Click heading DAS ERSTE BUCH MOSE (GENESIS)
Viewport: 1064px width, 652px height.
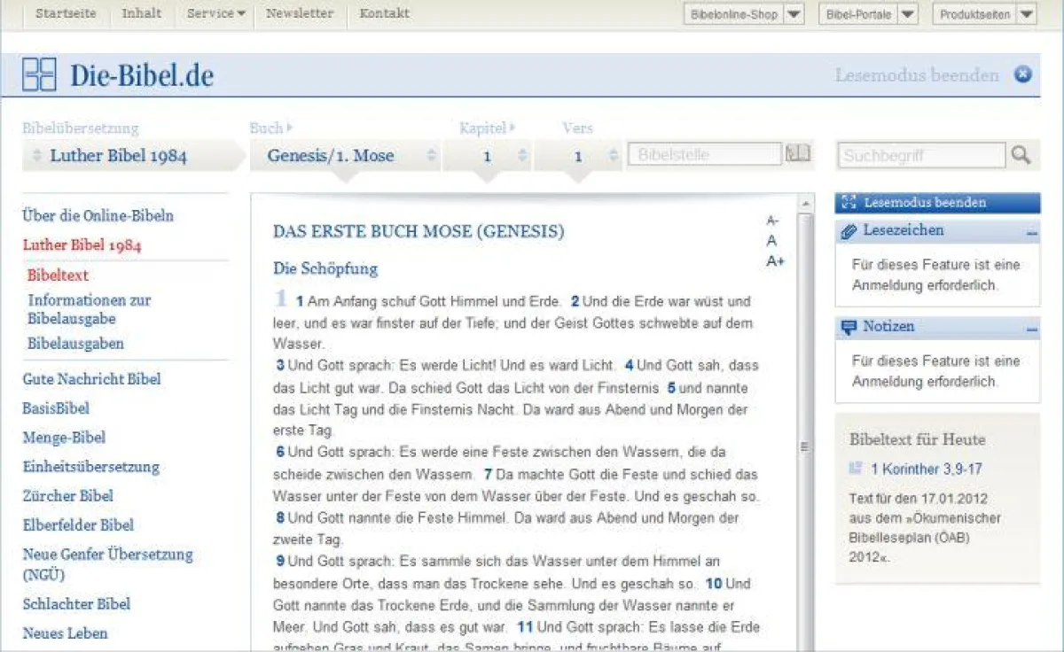[x=418, y=232]
